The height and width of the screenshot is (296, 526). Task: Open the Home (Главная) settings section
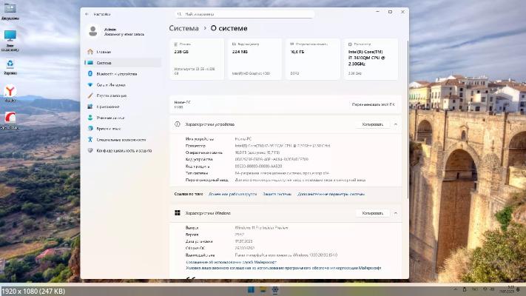click(x=123, y=52)
